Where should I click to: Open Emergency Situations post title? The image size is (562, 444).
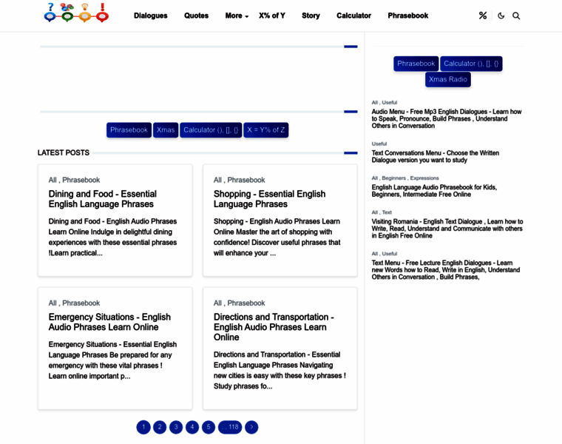point(109,322)
